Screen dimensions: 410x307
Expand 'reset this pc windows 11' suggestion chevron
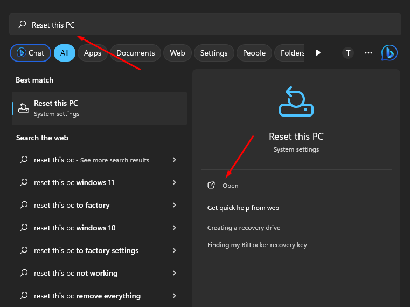[x=174, y=182]
